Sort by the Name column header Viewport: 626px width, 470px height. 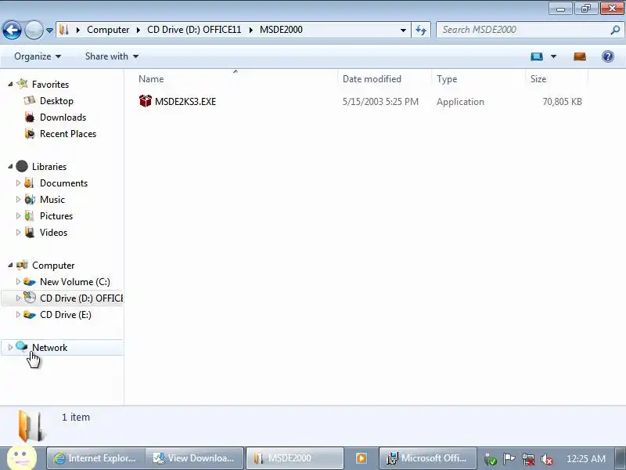coord(236,79)
